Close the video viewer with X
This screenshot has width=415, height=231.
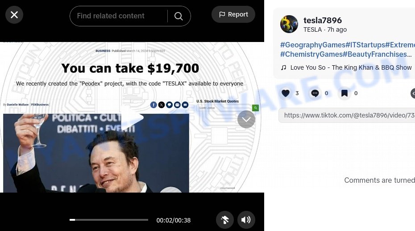point(14,15)
